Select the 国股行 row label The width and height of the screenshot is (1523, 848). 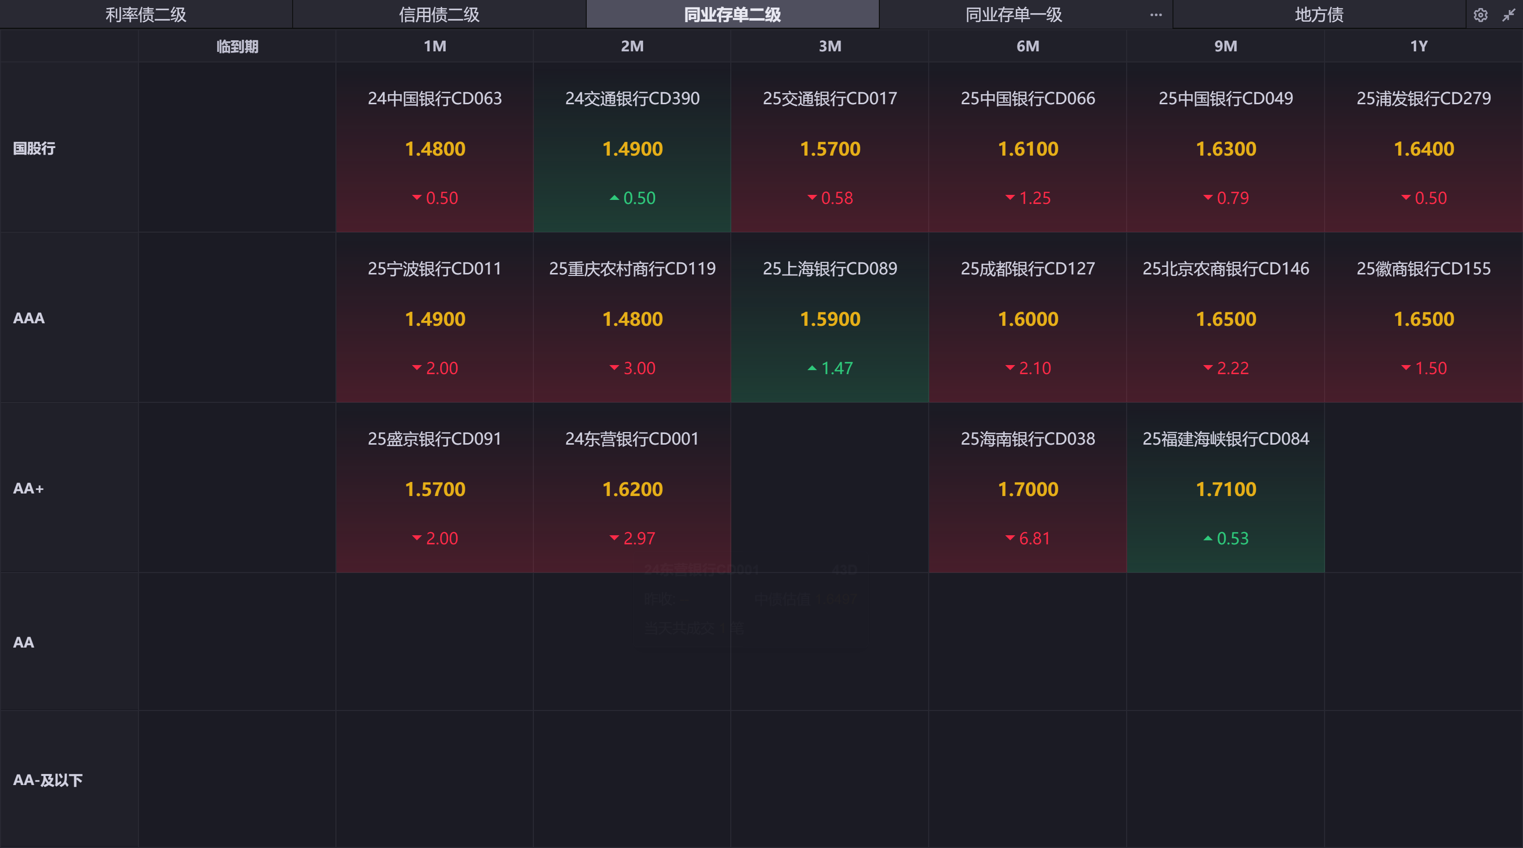point(34,149)
